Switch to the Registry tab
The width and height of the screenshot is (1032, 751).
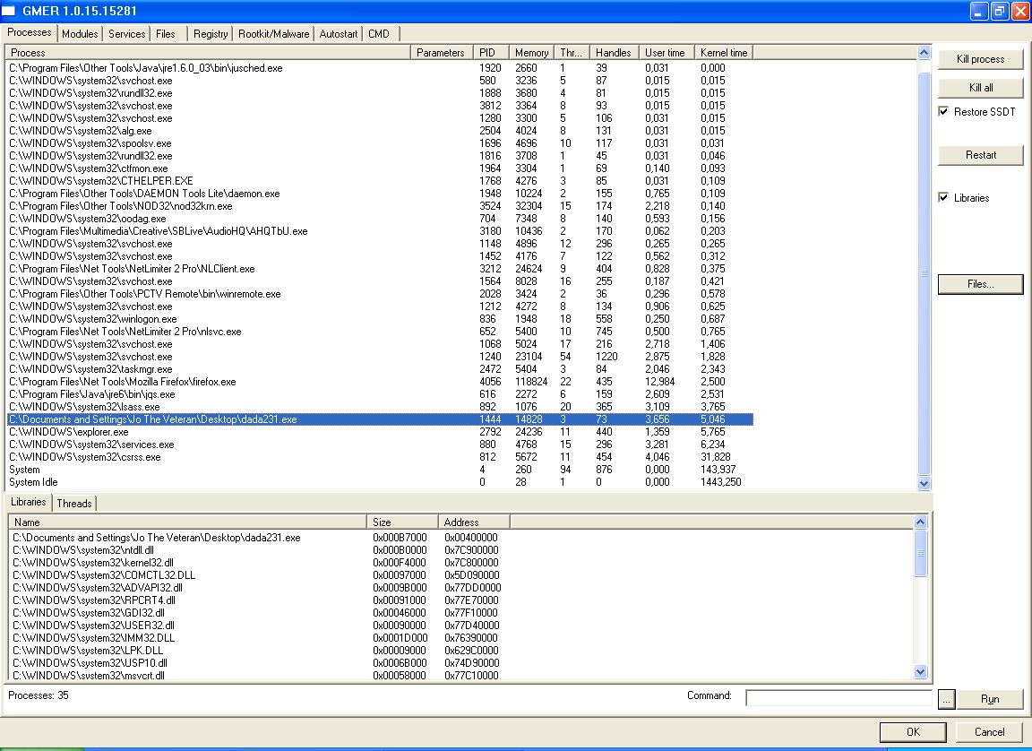211,33
